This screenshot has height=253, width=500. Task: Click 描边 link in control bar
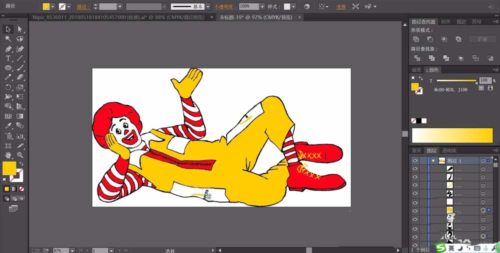pyautogui.click(x=83, y=6)
